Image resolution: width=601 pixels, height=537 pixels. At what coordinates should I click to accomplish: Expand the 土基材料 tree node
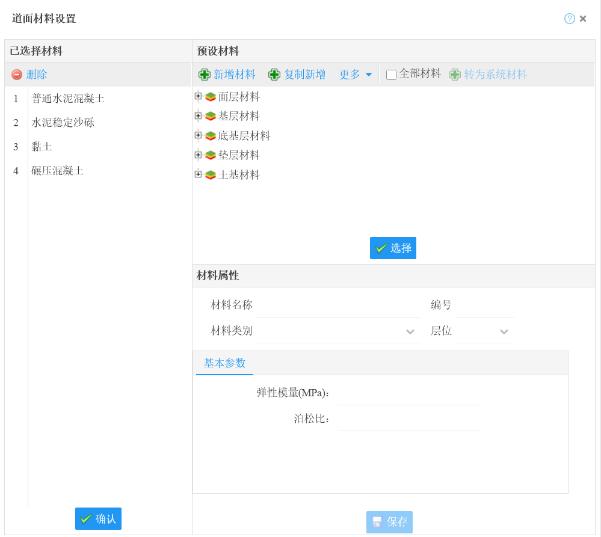pos(198,174)
